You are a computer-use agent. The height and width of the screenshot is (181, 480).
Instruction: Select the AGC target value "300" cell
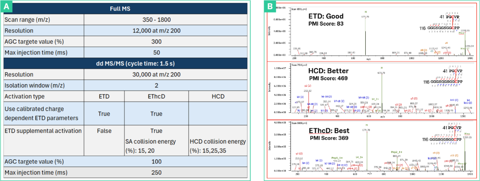point(156,42)
